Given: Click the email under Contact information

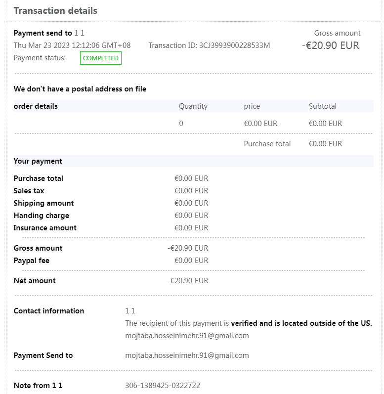Looking at the screenshot, I should coord(187,336).
